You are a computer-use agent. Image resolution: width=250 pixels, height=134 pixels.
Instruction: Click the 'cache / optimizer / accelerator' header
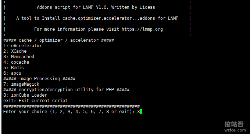(59, 40)
